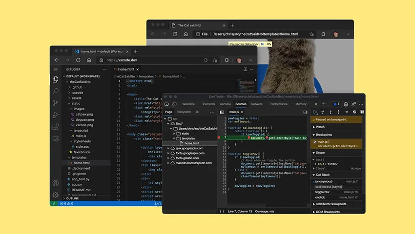This screenshot has height=234, width=415.
Task: Select onclick frame in Call Stack
Action: pyautogui.click(x=336, y=197)
